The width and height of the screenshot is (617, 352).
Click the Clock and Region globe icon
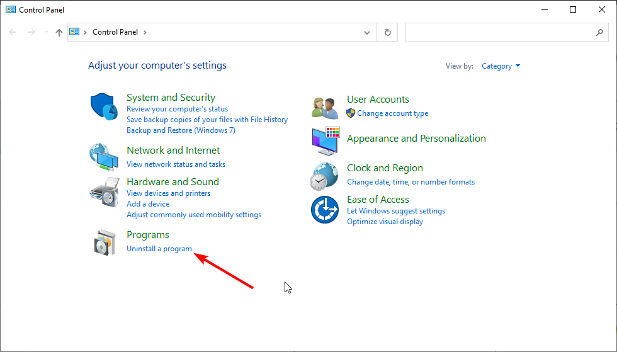click(x=325, y=176)
